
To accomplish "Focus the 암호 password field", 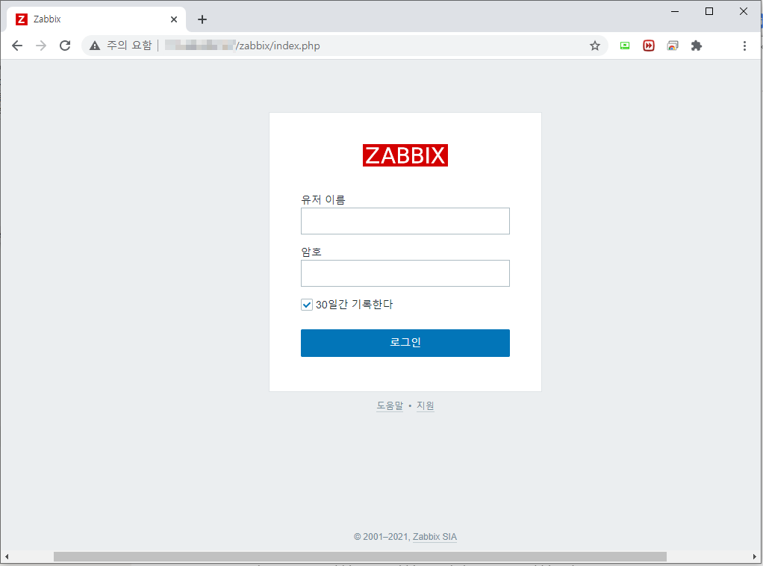I will (405, 273).
